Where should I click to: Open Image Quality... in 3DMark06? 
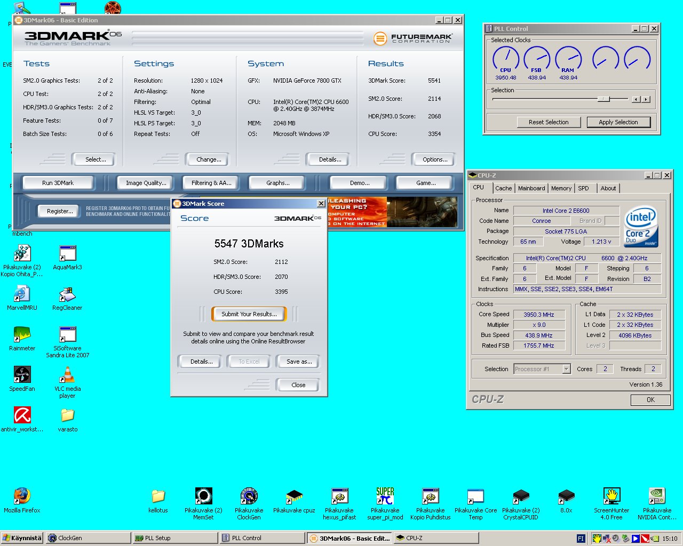[x=146, y=183]
